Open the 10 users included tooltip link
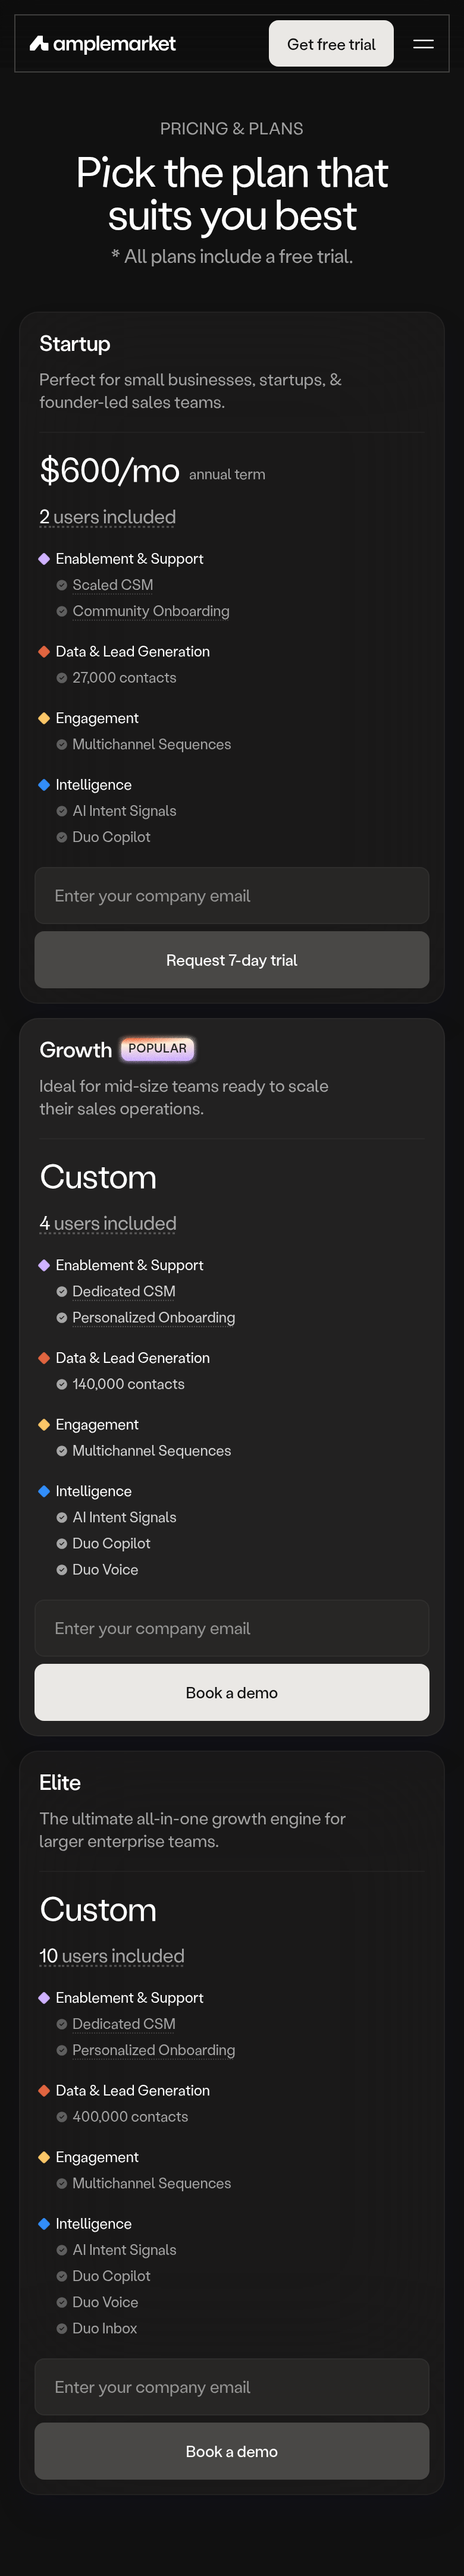The height and width of the screenshot is (2576, 464). click(112, 1956)
